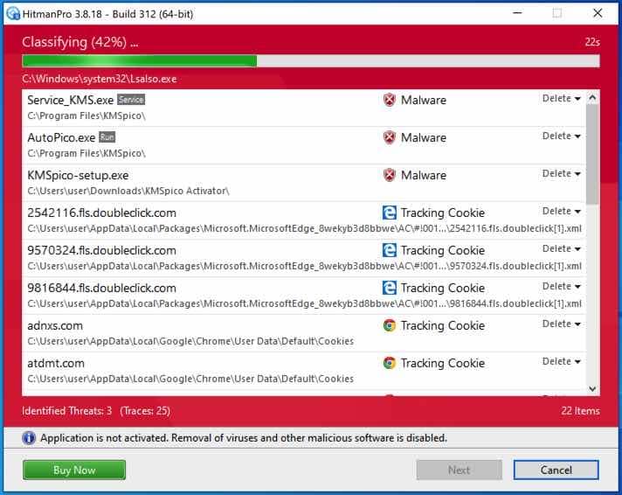Click the C:\Program Files\KMSpico\ path under Service_KMS.exe
Image resolution: width=622 pixels, height=495 pixels.
coord(86,115)
